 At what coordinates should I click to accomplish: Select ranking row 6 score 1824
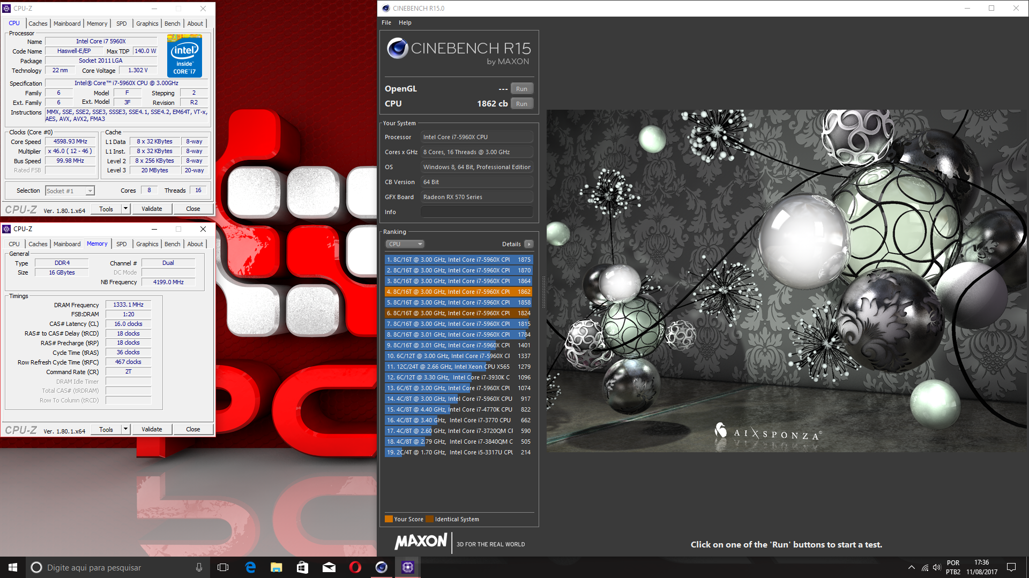[459, 313]
